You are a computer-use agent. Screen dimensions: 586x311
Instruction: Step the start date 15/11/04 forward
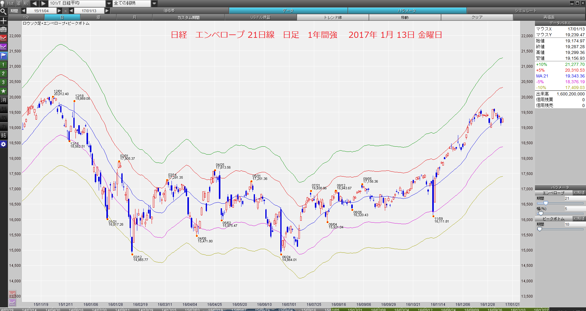click(x=59, y=11)
